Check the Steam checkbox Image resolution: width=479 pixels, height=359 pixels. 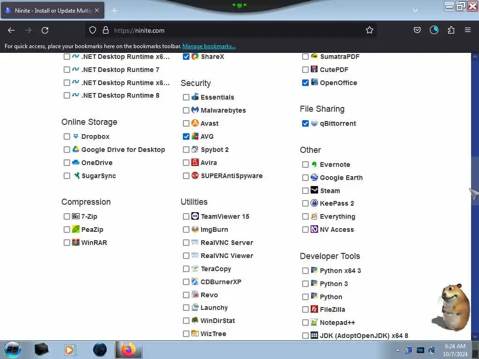(x=305, y=191)
